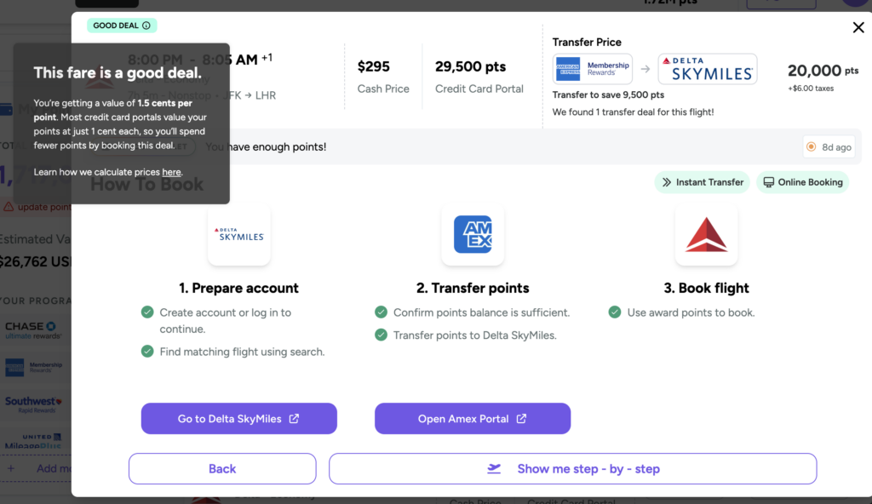Go Back to previous step

(x=222, y=468)
